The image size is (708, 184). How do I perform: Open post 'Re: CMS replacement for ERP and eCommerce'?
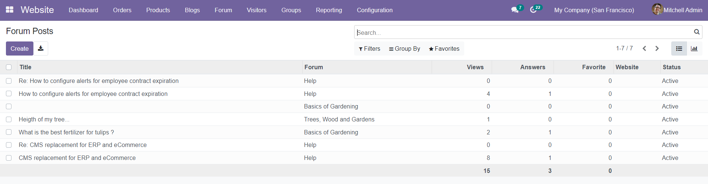83,145
